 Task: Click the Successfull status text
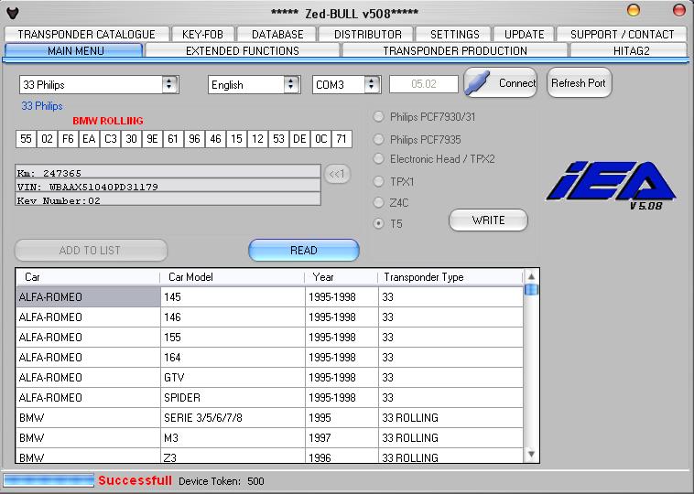tap(135, 480)
